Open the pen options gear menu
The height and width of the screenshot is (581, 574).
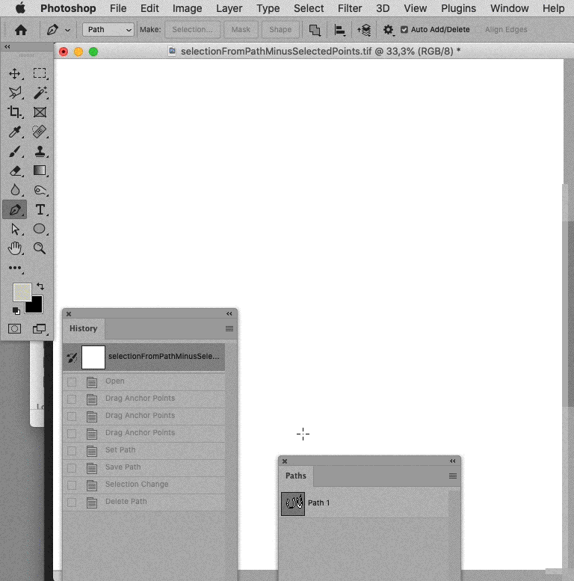click(388, 30)
